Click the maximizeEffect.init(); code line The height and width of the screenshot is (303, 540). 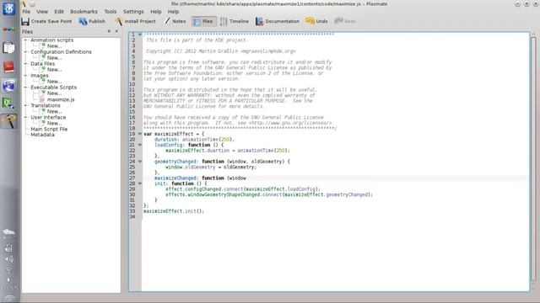tap(174, 211)
